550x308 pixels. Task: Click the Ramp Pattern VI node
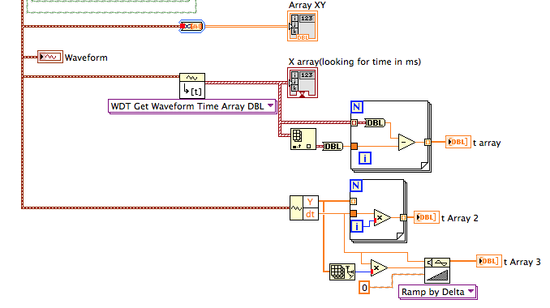[437, 270]
